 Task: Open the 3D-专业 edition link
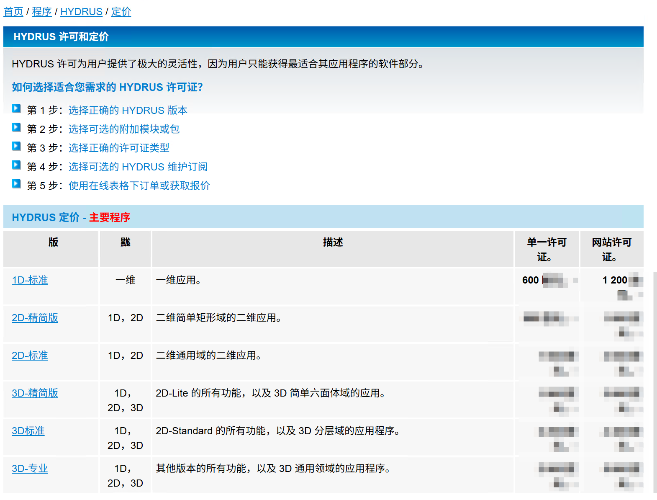(30, 469)
